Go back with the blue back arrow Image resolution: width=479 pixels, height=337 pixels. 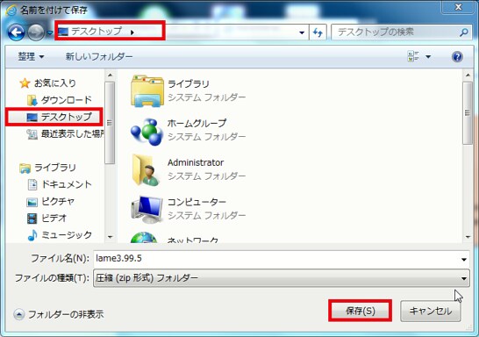coord(16,32)
